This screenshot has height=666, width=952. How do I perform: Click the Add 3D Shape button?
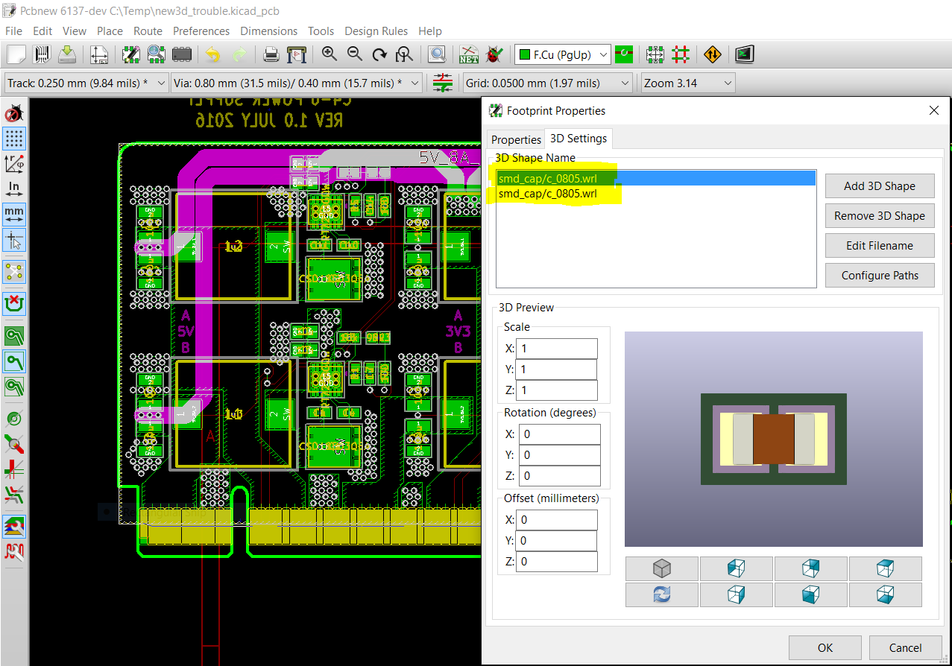tap(879, 186)
